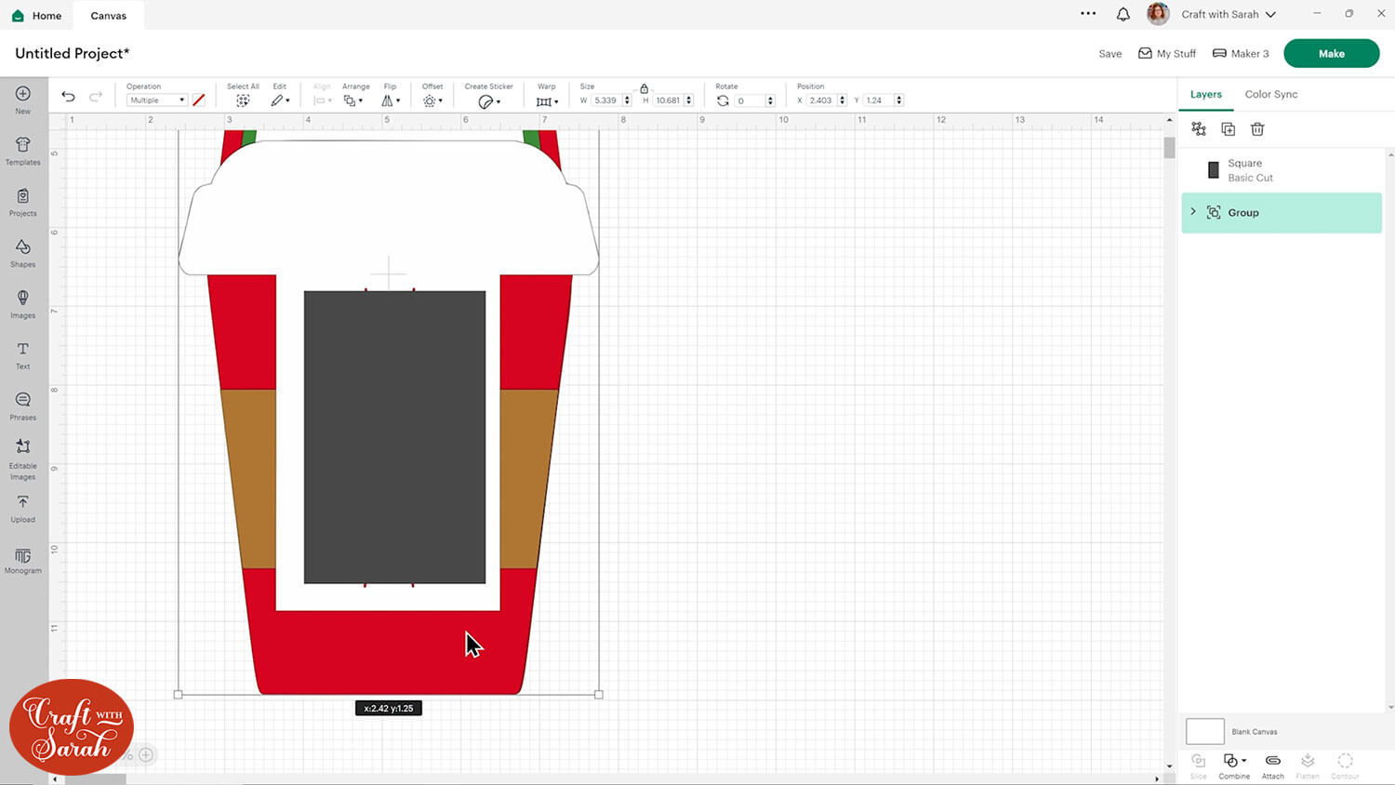Switch to the Color Sync tab
Image resolution: width=1395 pixels, height=785 pixels.
(1270, 94)
